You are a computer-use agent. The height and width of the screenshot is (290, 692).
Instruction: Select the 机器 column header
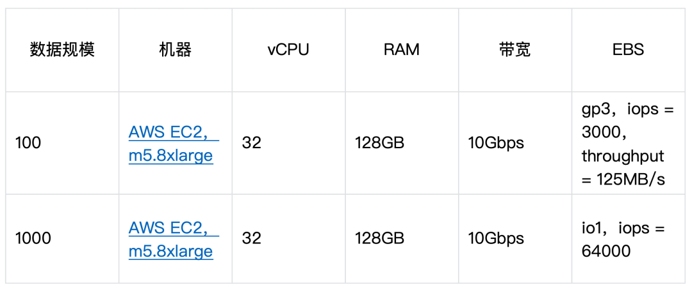click(x=175, y=50)
